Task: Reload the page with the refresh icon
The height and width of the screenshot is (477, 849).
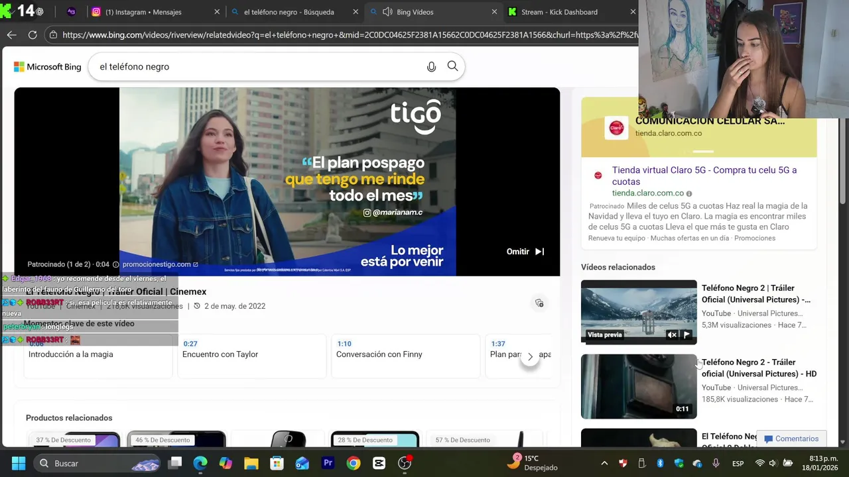Action: click(33, 35)
